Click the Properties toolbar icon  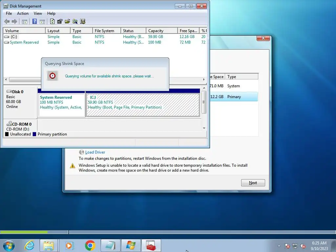60,21
